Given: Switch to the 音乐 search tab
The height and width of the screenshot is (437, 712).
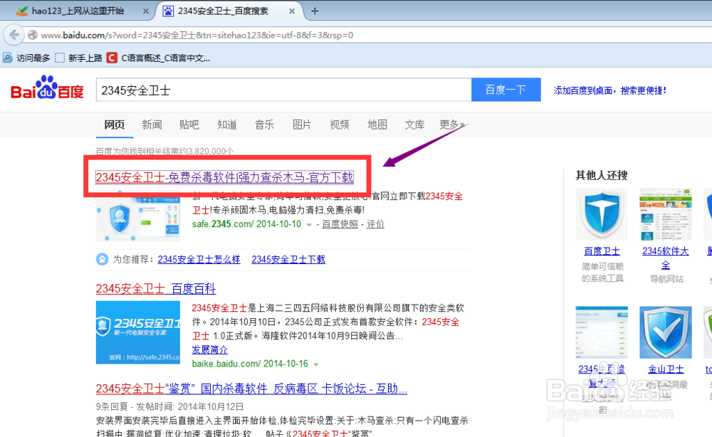Looking at the screenshot, I should pos(264,125).
